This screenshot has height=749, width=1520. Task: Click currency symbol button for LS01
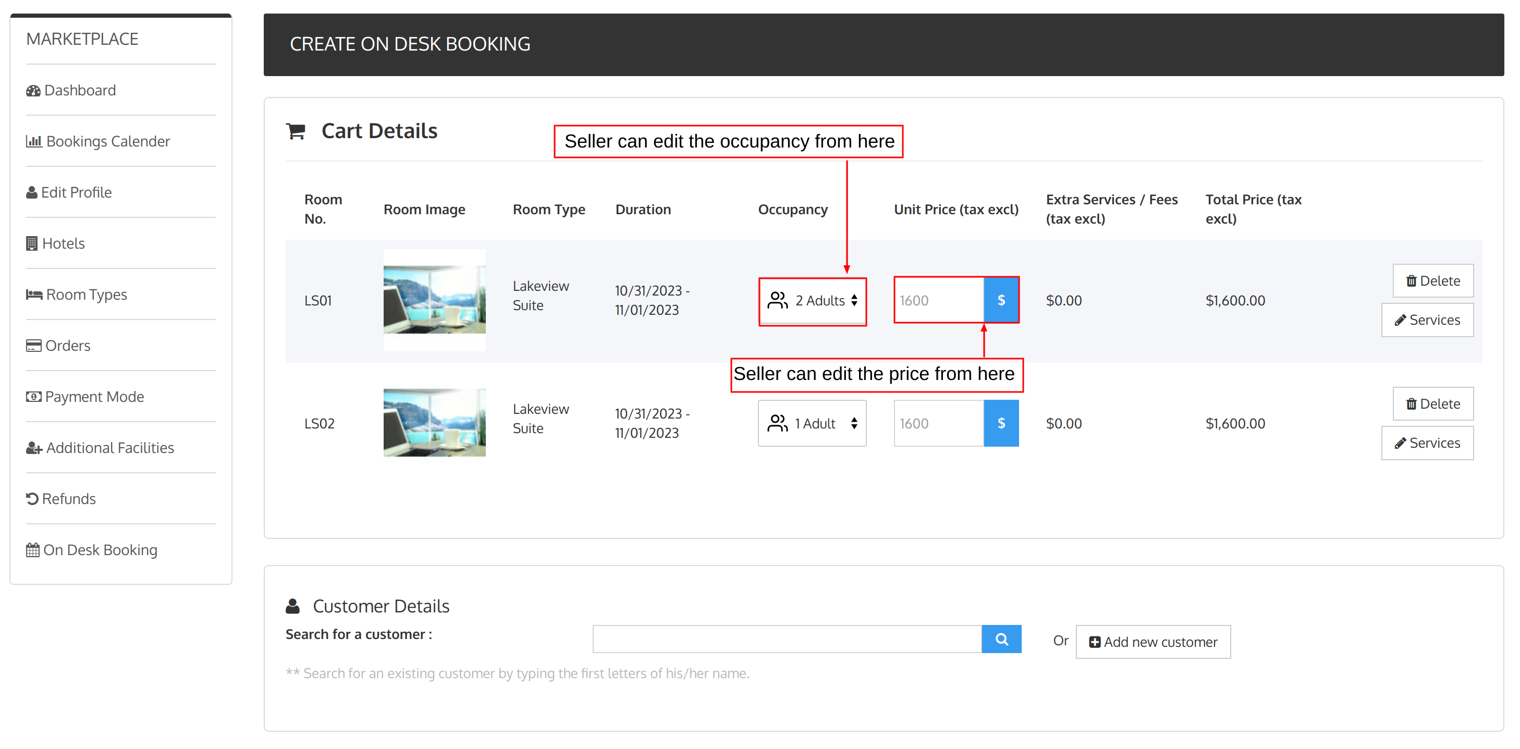1002,300
